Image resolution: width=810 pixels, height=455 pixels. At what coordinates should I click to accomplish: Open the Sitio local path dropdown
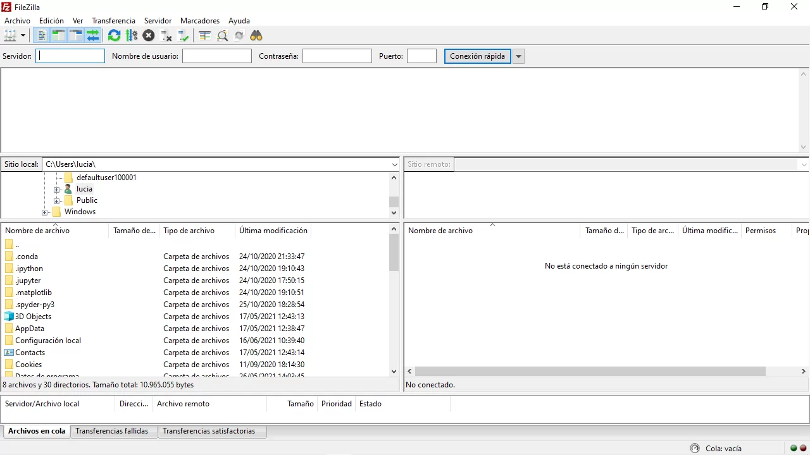(395, 164)
